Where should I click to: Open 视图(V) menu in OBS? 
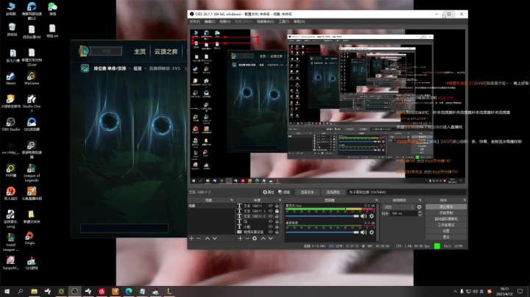point(225,21)
